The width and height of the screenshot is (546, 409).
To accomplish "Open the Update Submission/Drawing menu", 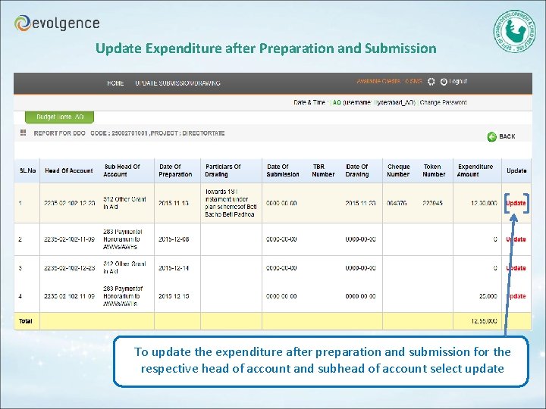I will 177,83.
